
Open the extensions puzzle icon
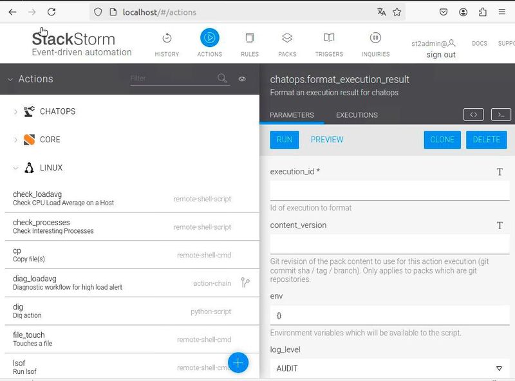click(x=482, y=12)
